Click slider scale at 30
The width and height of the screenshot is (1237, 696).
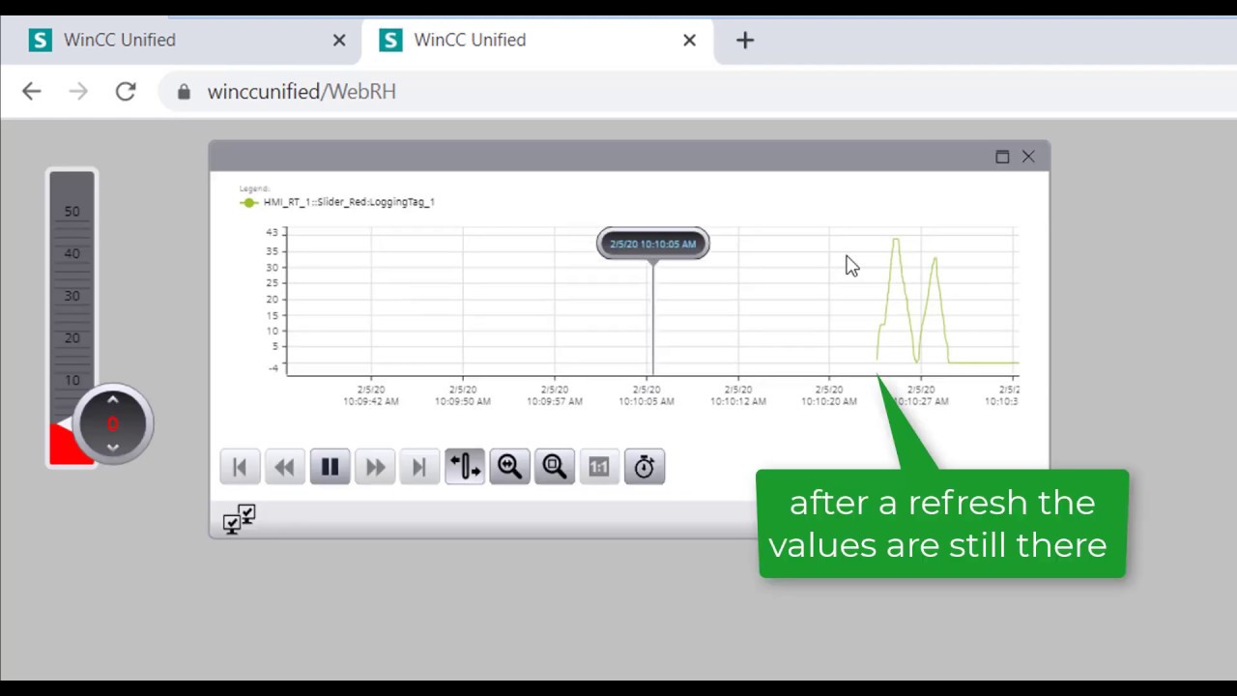(72, 296)
